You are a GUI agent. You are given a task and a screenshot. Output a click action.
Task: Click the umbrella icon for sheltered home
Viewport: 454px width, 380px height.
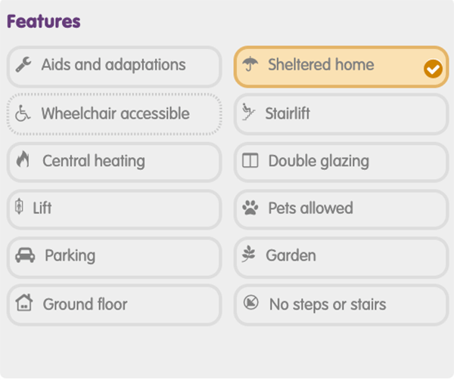pyautogui.click(x=250, y=64)
